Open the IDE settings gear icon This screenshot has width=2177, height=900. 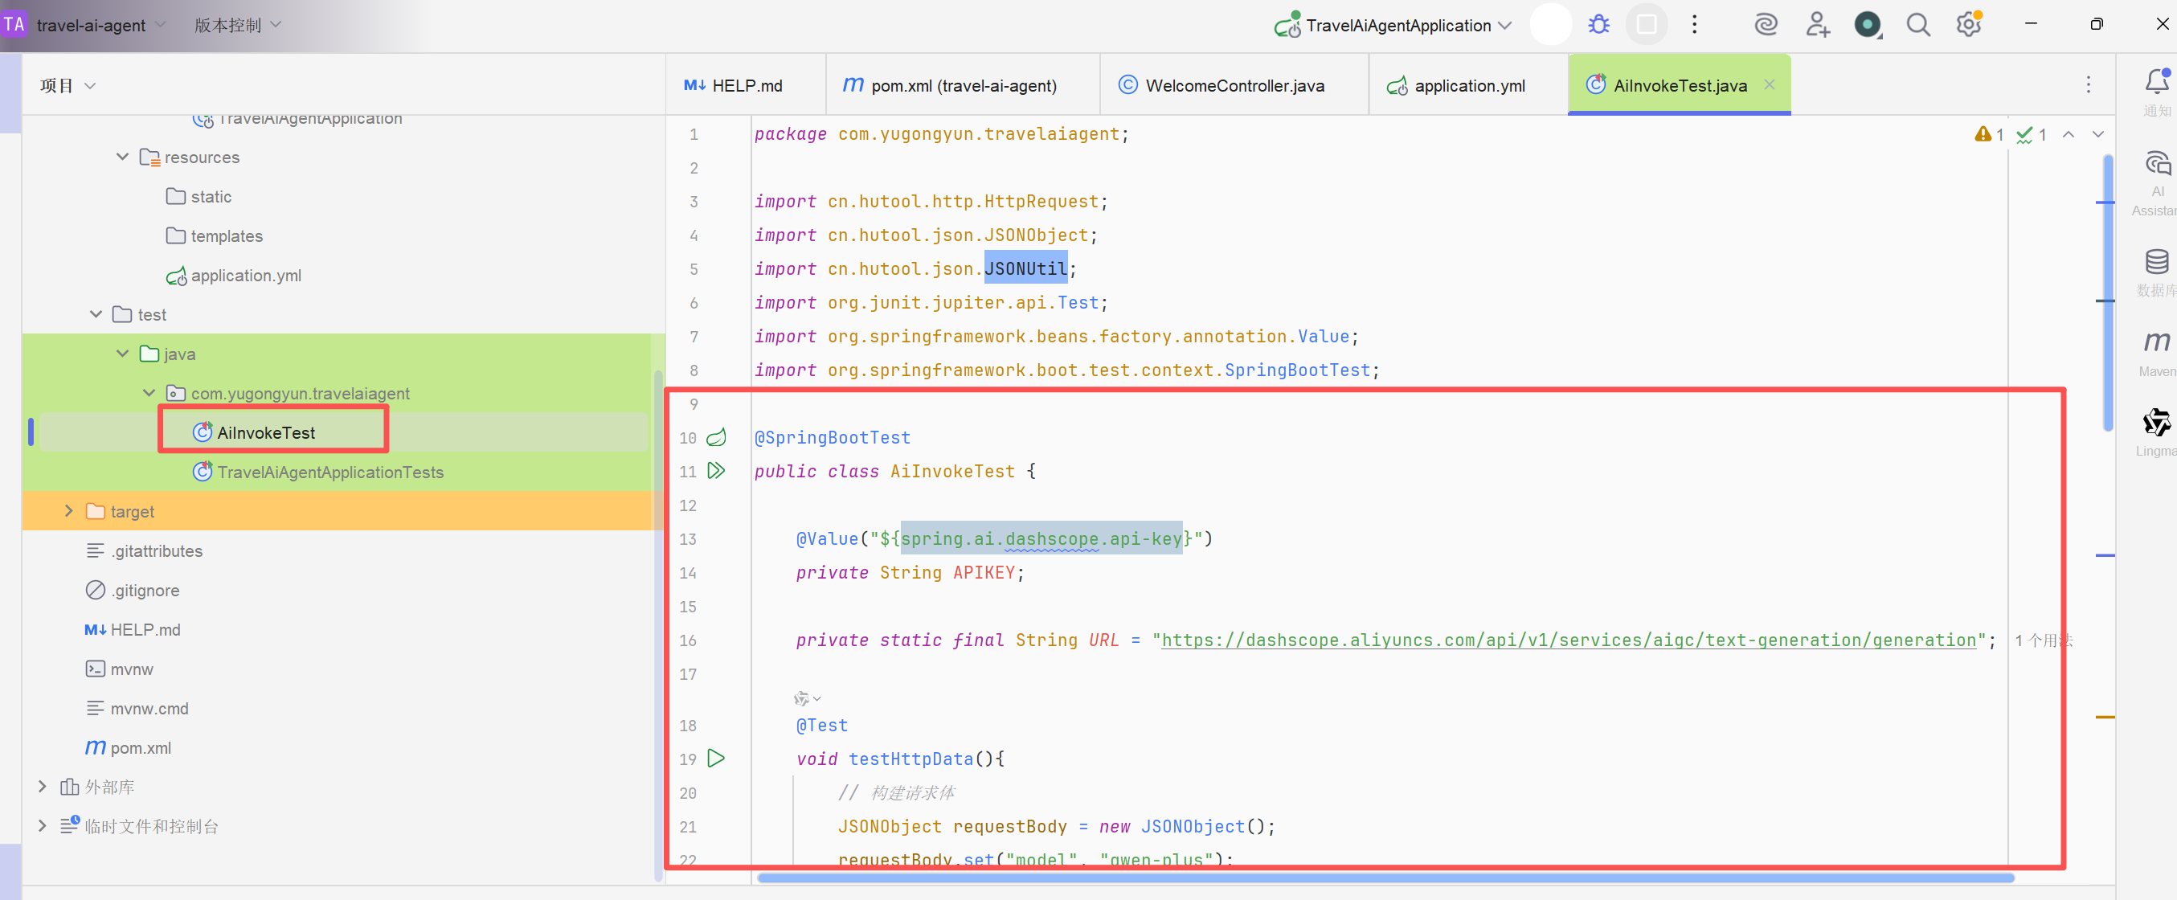[x=1968, y=24]
